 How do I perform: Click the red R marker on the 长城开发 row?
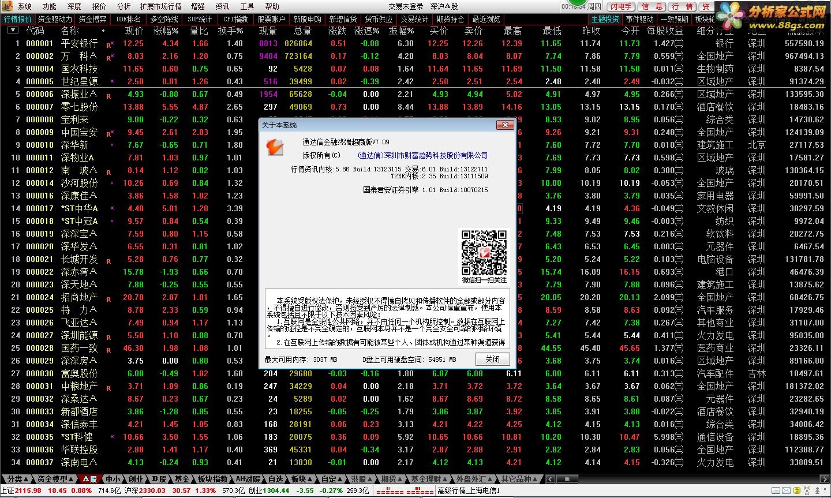point(108,261)
